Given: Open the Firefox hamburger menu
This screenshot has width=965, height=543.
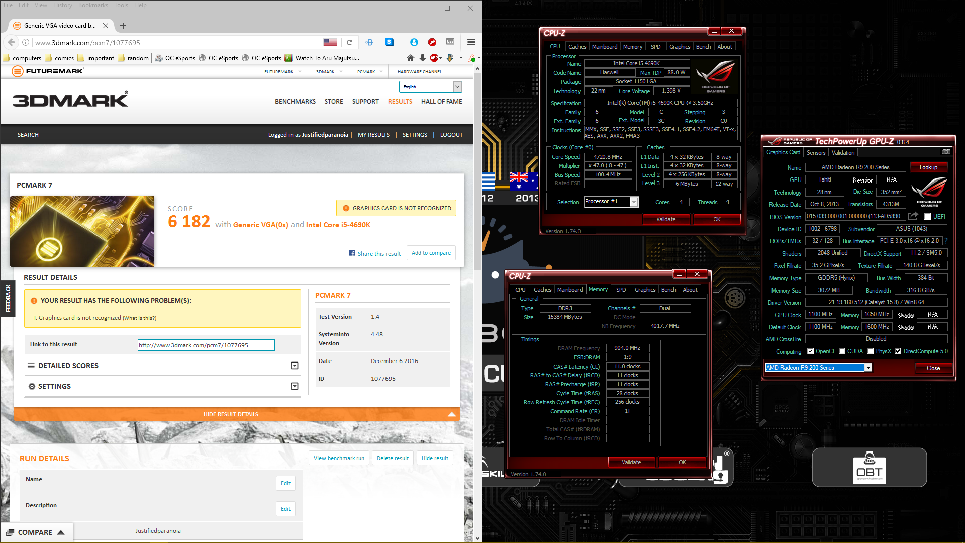Looking at the screenshot, I should pyautogui.click(x=471, y=42).
